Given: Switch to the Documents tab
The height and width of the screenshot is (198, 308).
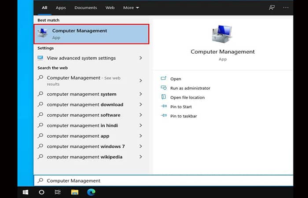Looking at the screenshot, I should point(86,7).
